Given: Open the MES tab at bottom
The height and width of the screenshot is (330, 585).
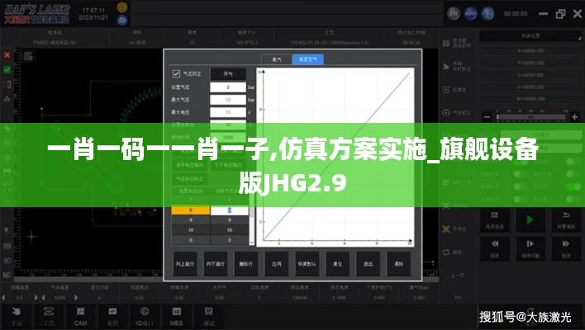Looking at the screenshot, I should (x=177, y=317).
